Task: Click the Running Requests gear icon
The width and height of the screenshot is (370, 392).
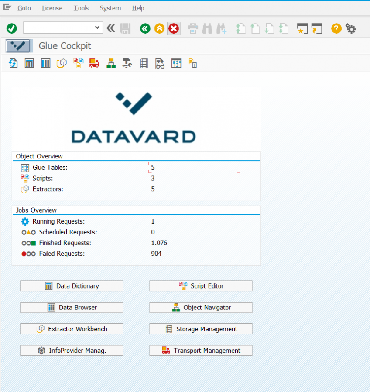Action: [25, 221]
